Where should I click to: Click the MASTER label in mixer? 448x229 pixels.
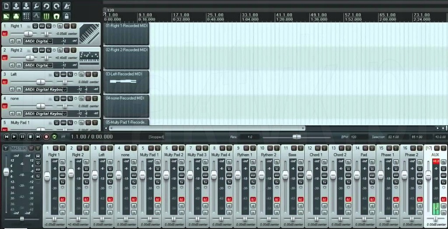click(18, 148)
